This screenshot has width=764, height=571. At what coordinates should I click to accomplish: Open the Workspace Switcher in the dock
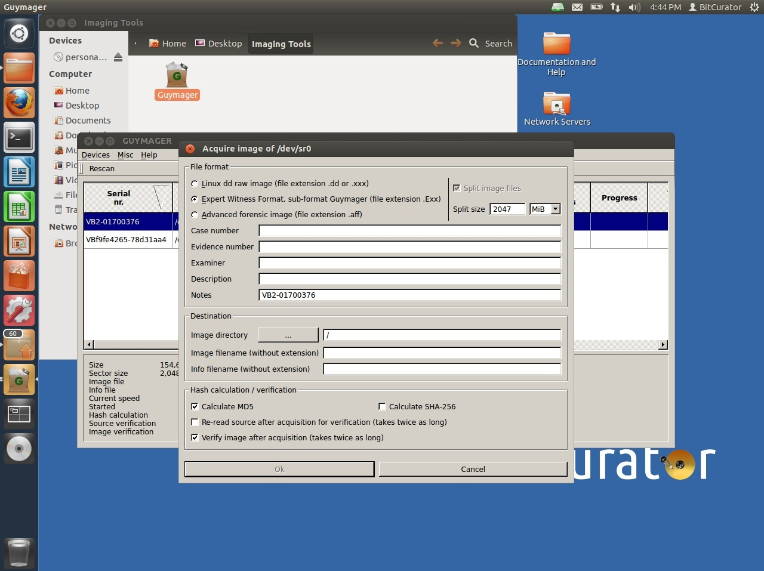click(x=19, y=414)
